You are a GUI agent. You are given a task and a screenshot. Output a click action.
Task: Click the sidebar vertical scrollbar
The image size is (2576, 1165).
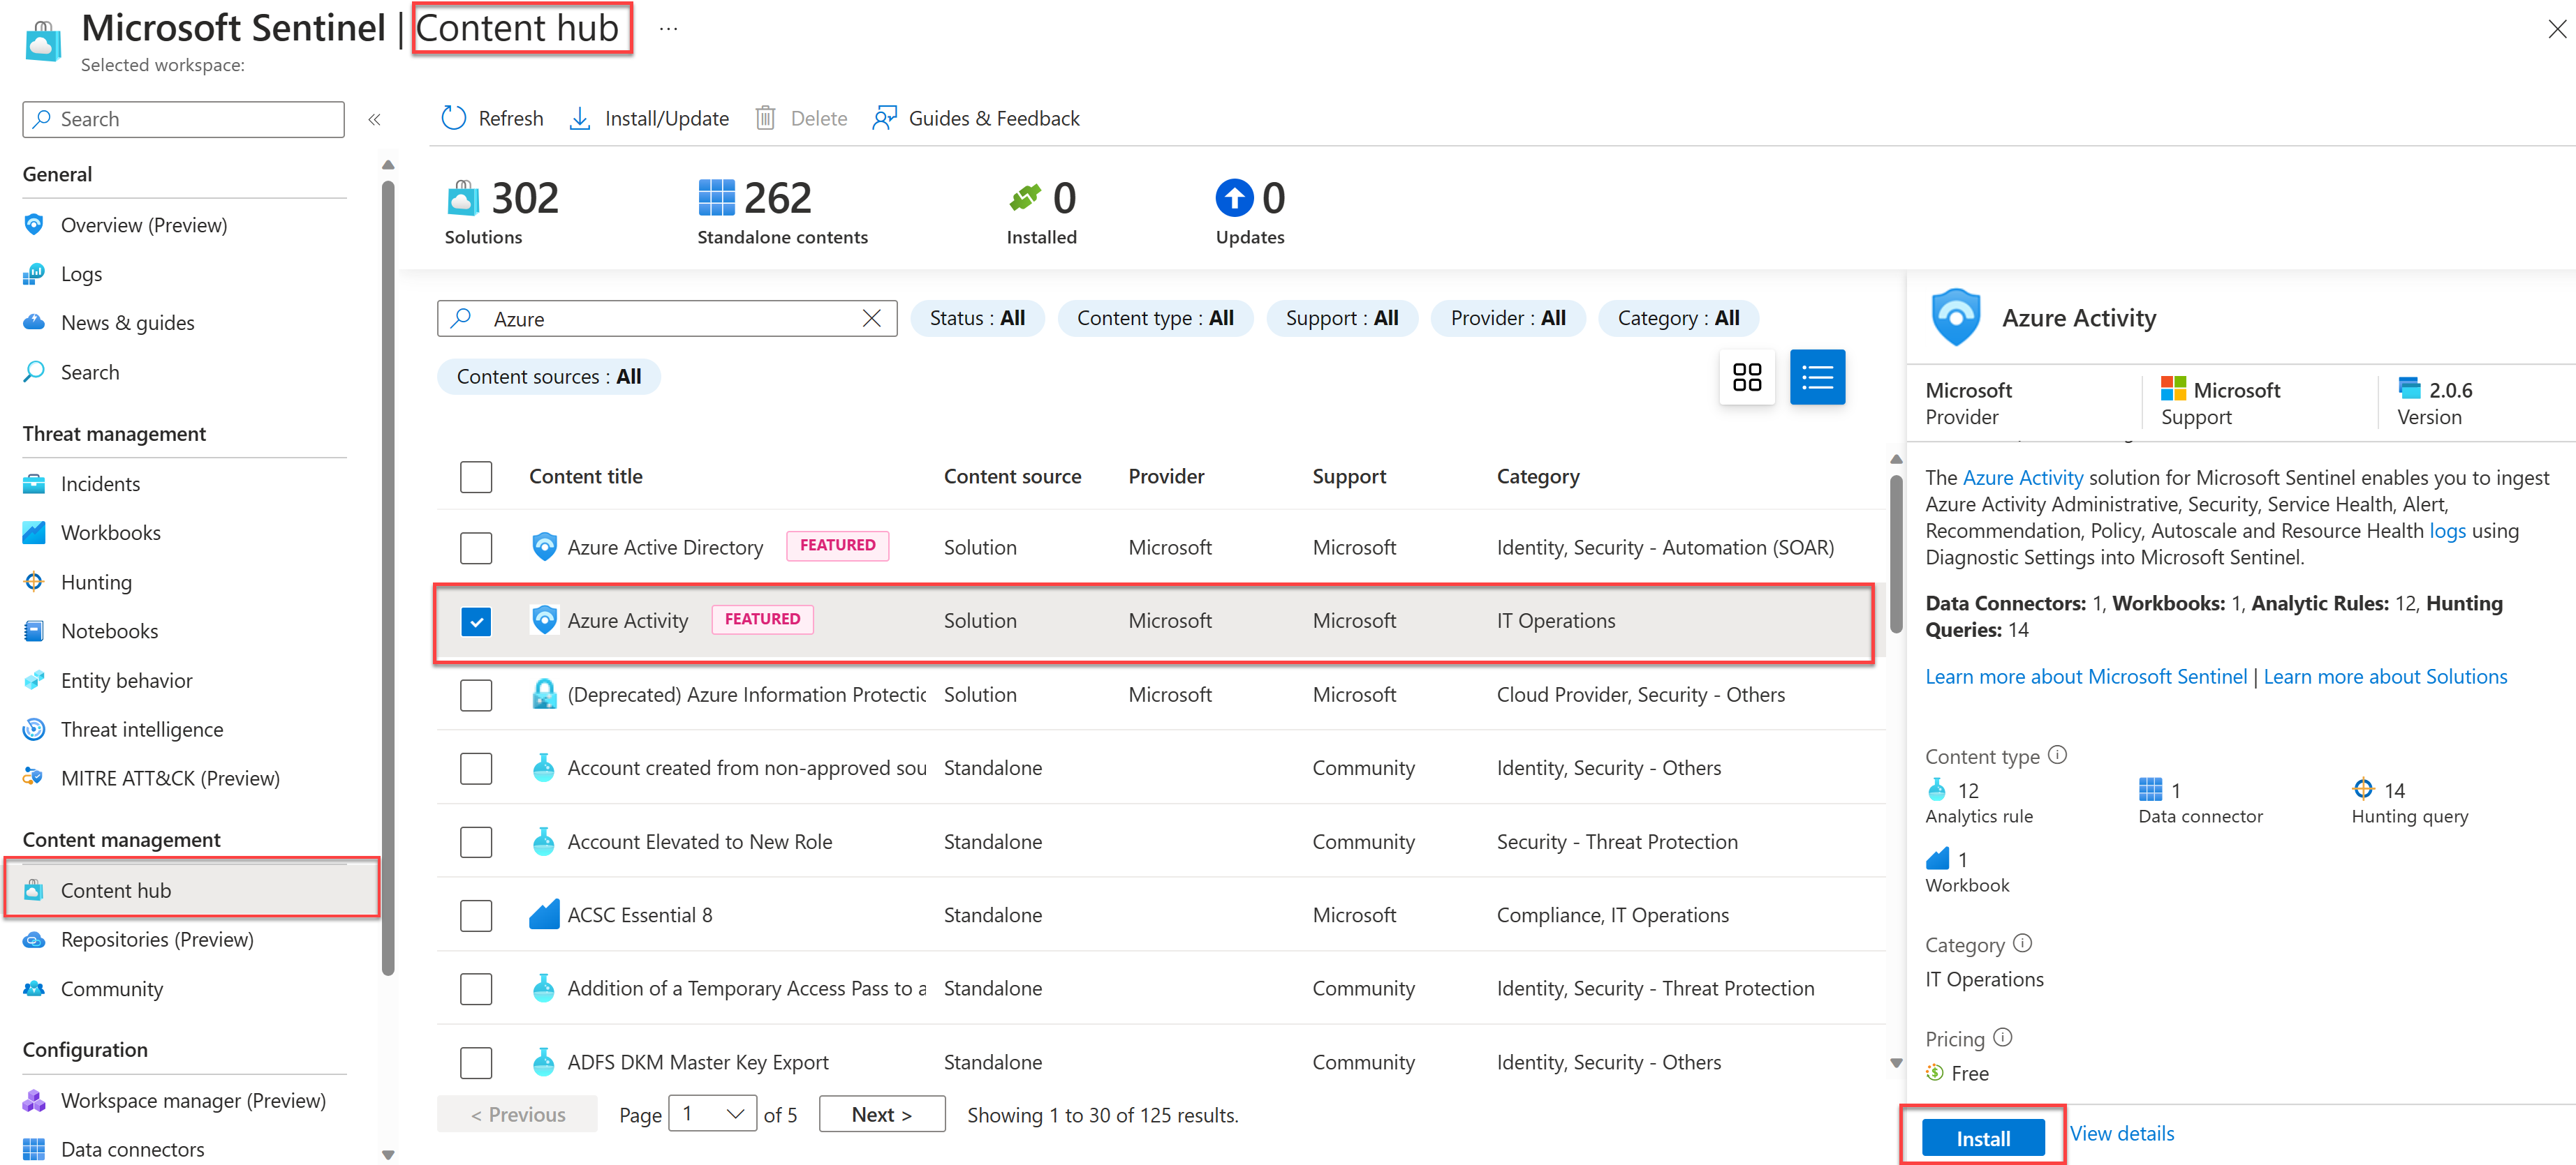click(x=388, y=578)
